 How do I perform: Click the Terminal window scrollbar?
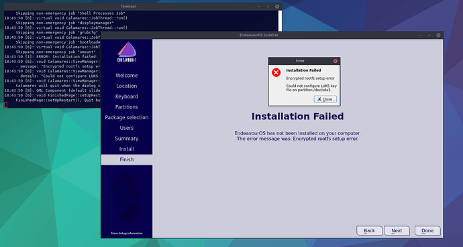(280, 21)
